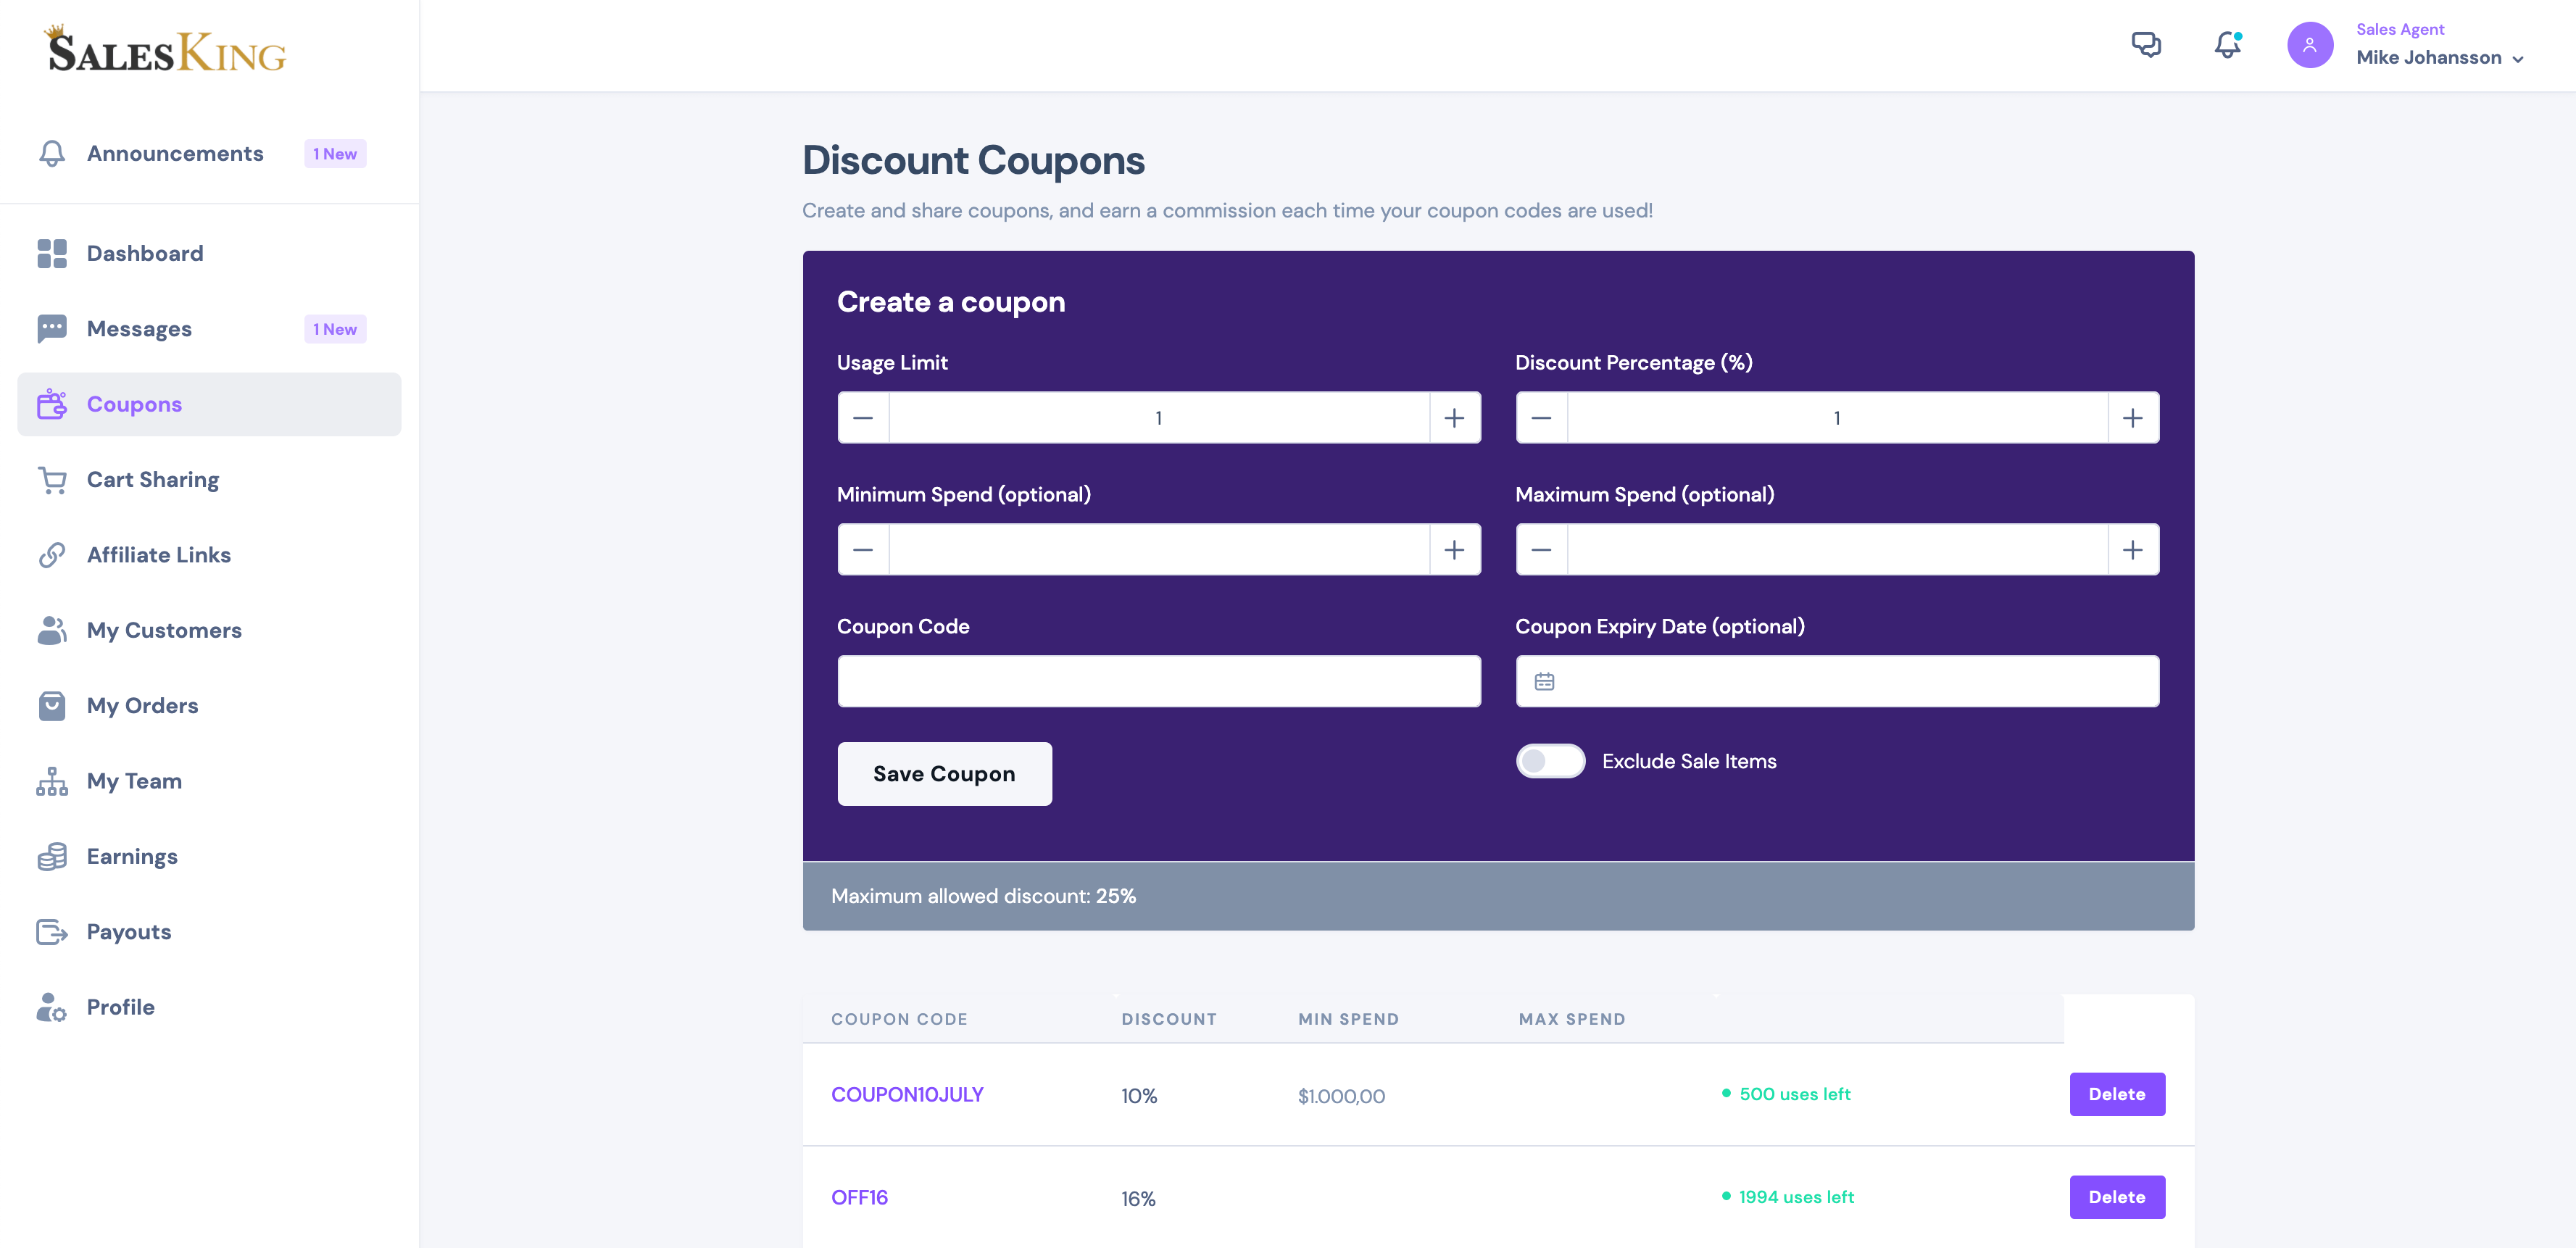
Task: Open the Coupons section in the sidebar
Action: (134, 404)
